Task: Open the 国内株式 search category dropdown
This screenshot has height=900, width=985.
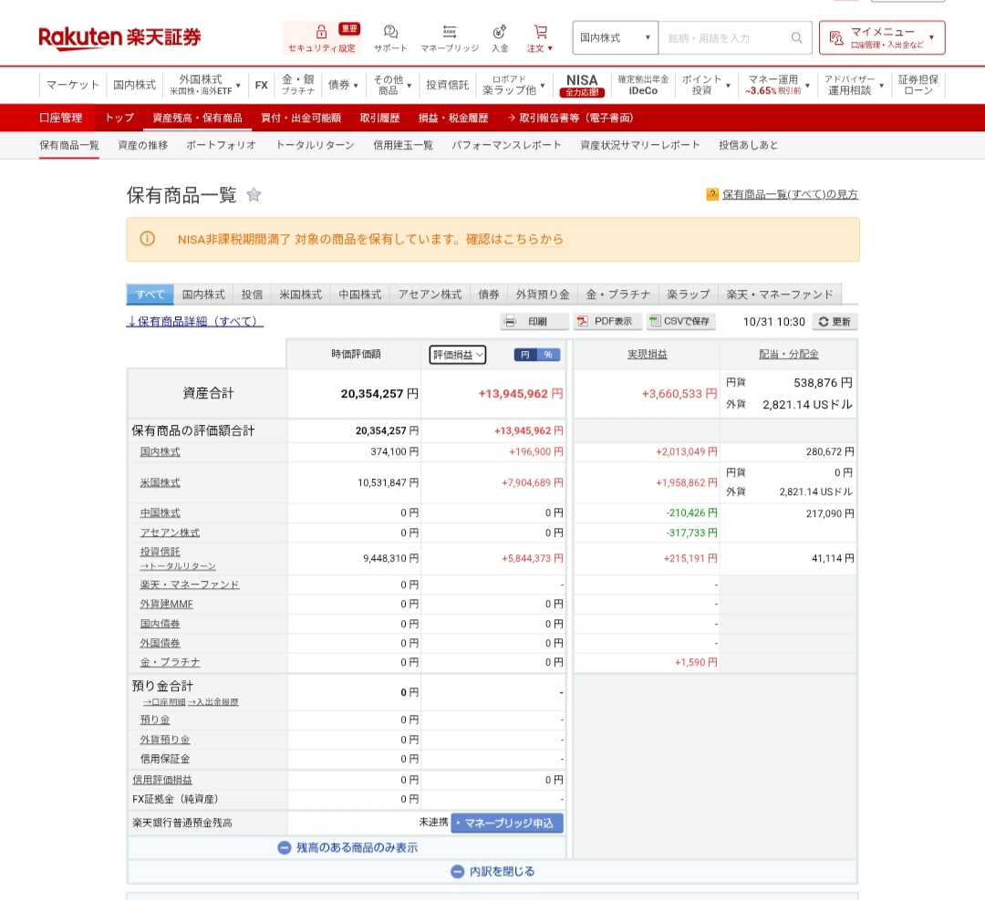Action: point(614,37)
